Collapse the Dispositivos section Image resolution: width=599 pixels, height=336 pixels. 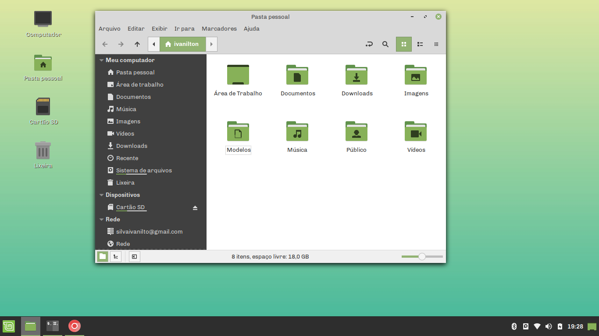point(102,195)
